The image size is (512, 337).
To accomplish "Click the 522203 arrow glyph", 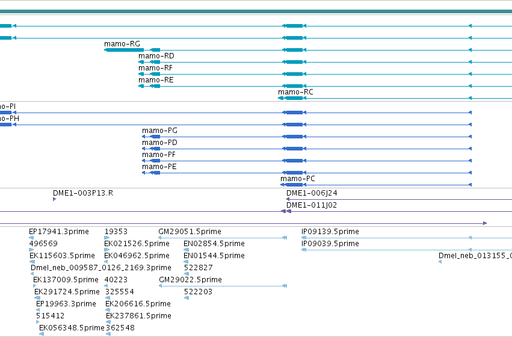I will [187, 298].
